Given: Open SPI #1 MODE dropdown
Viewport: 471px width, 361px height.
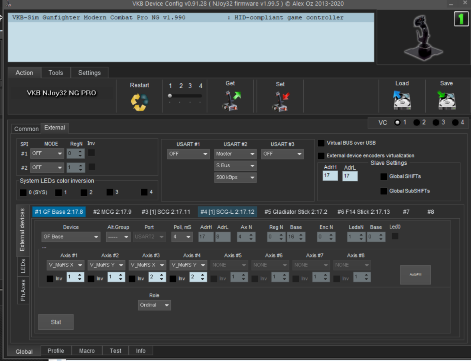Looking at the screenshot, I should click(47, 153).
